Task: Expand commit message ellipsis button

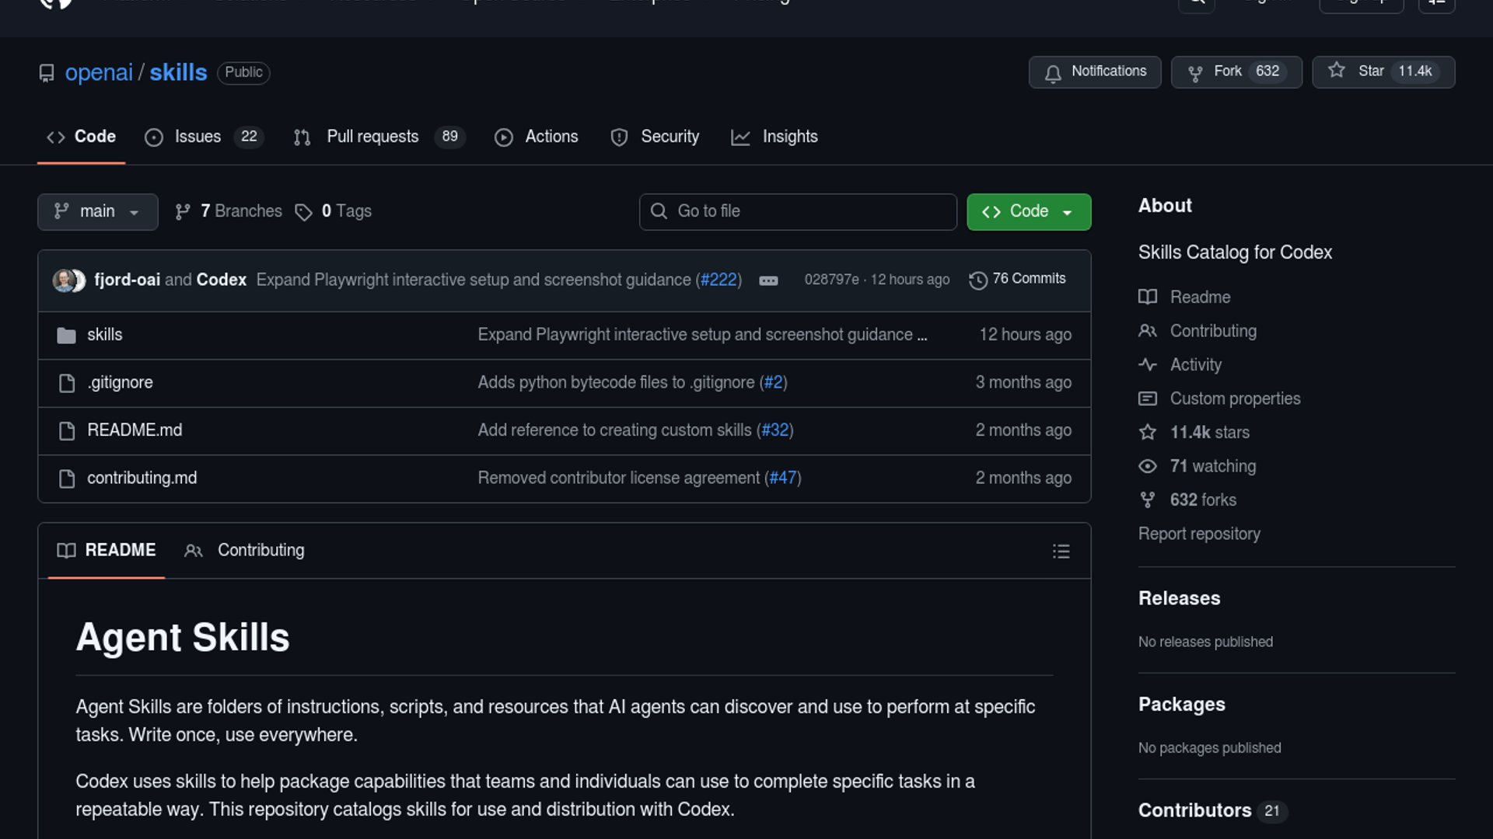Action: click(768, 280)
